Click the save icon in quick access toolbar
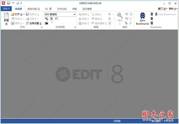This screenshot has height=124, width=179. coord(8,3)
